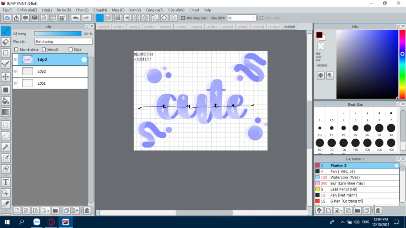
Task: Open Zalo from the taskbar
Action: (37, 222)
